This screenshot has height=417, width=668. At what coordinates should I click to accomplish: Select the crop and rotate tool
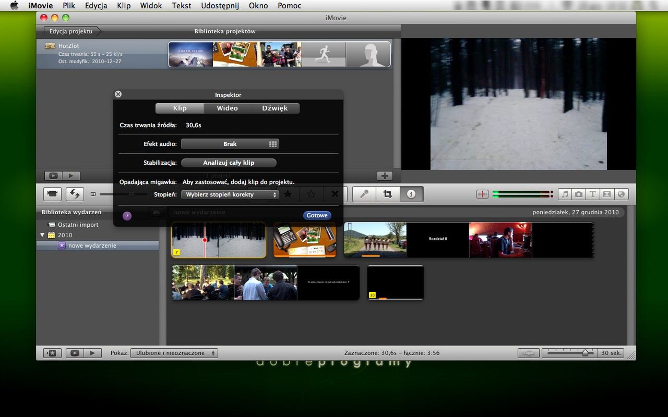387,194
